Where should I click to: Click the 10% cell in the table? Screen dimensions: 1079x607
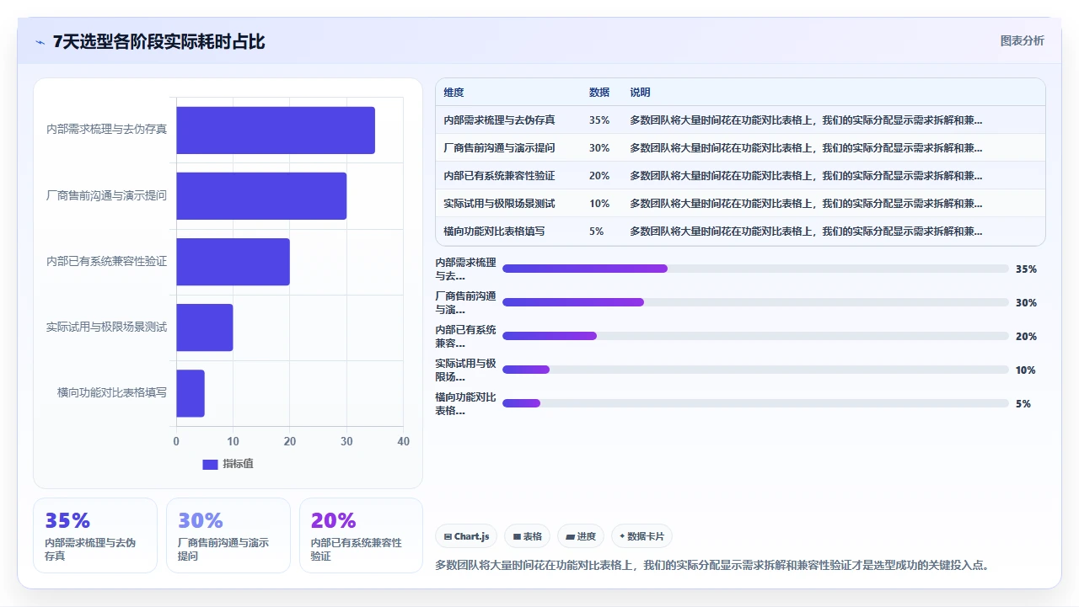pos(599,204)
